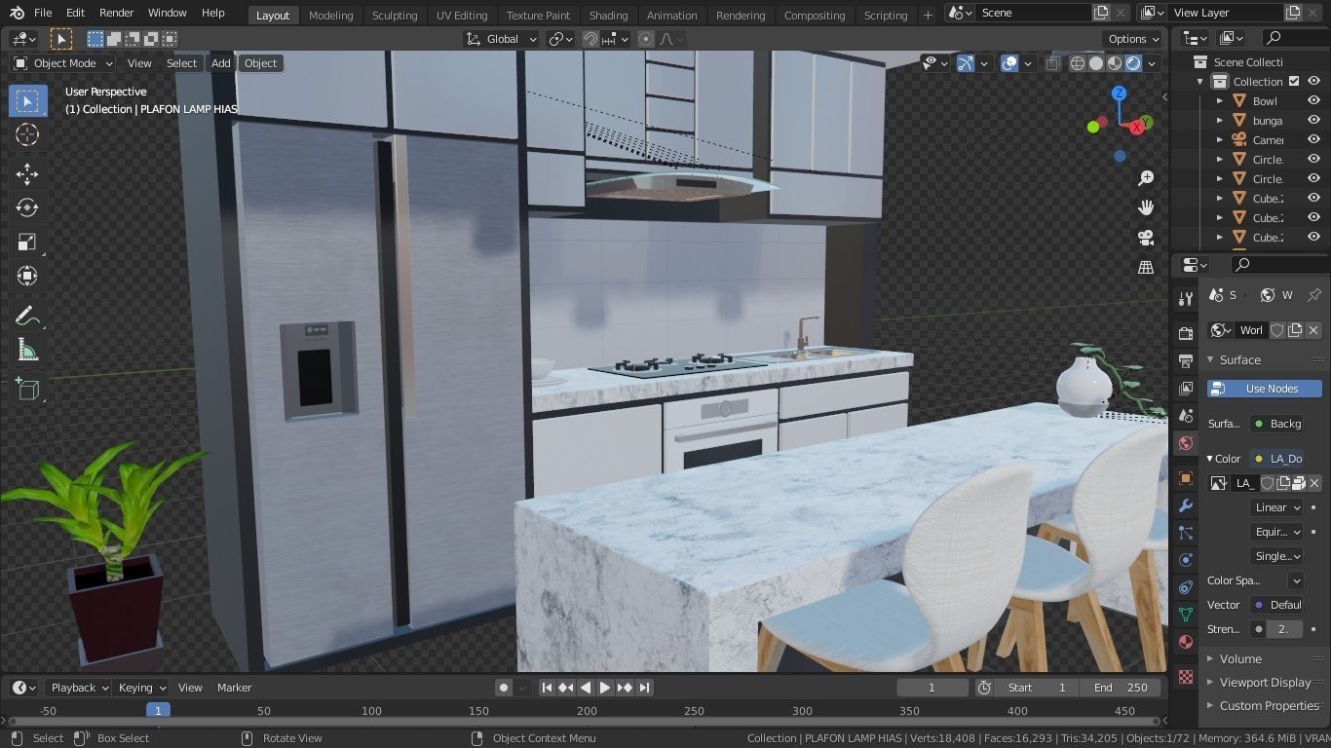The height and width of the screenshot is (748, 1331).
Task: Switch to the Shading workspace tab
Action: pyautogui.click(x=608, y=16)
